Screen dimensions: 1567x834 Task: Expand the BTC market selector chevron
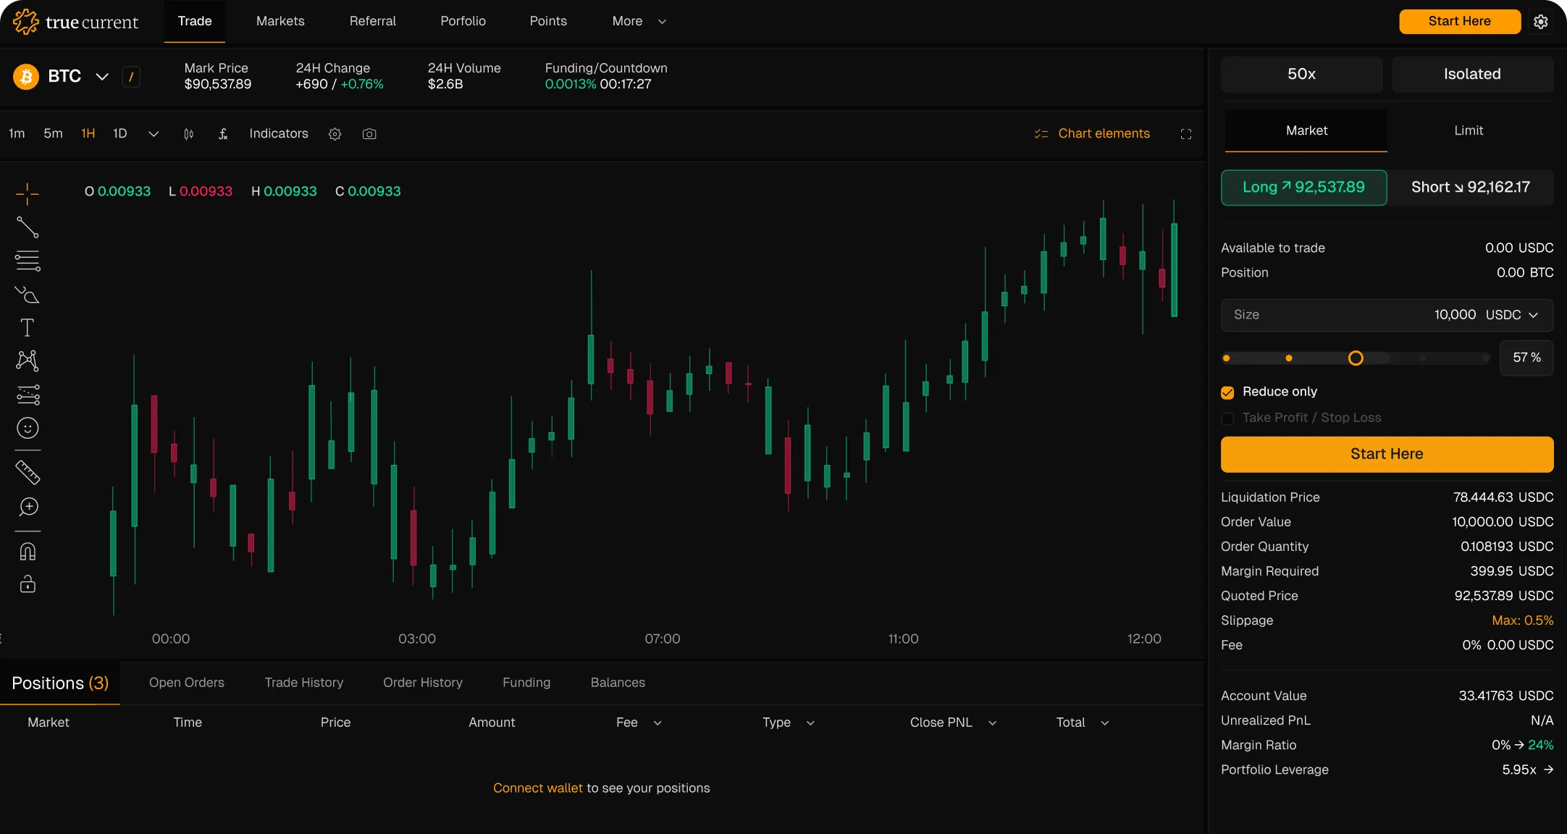click(102, 77)
